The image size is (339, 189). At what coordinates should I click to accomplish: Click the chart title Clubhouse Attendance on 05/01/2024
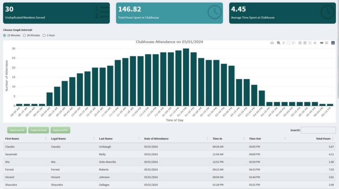point(169,42)
